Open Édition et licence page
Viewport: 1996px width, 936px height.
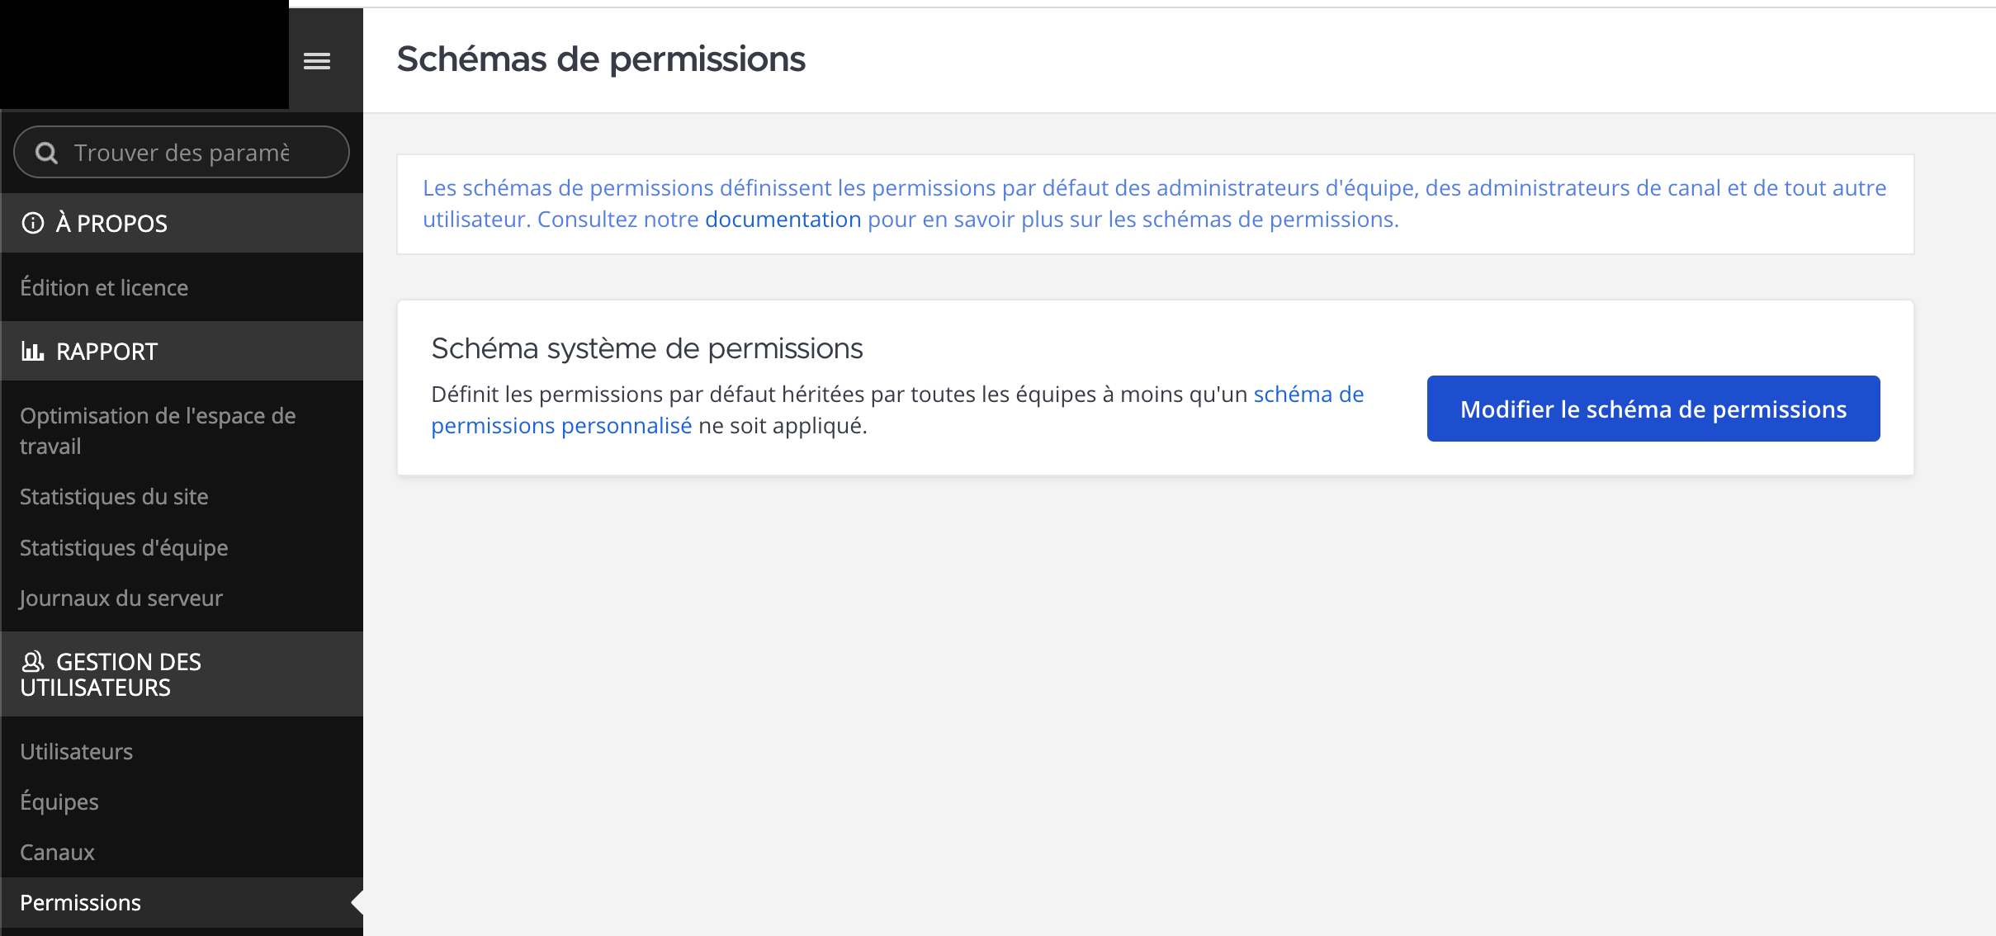(x=104, y=287)
